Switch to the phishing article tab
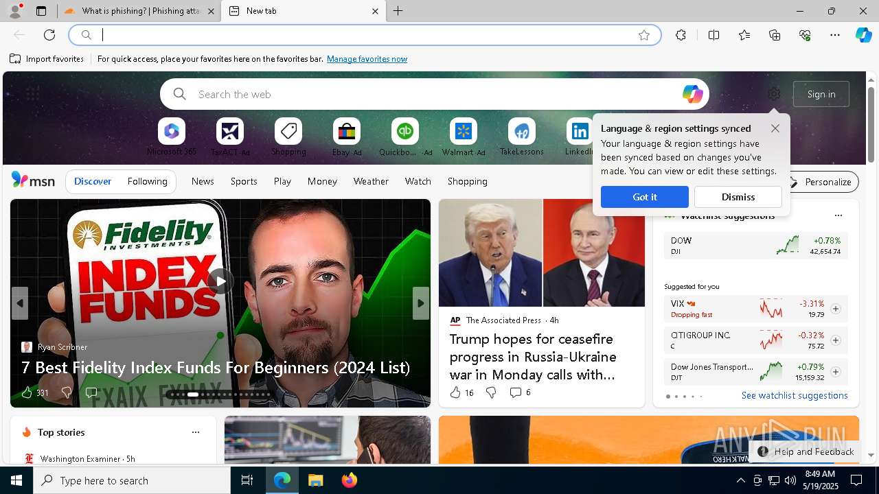 [x=139, y=11]
